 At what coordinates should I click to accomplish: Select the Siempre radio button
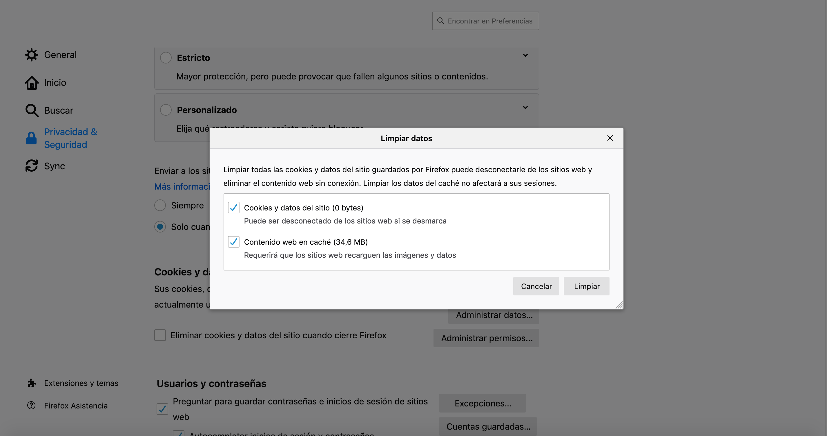[160, 205]
